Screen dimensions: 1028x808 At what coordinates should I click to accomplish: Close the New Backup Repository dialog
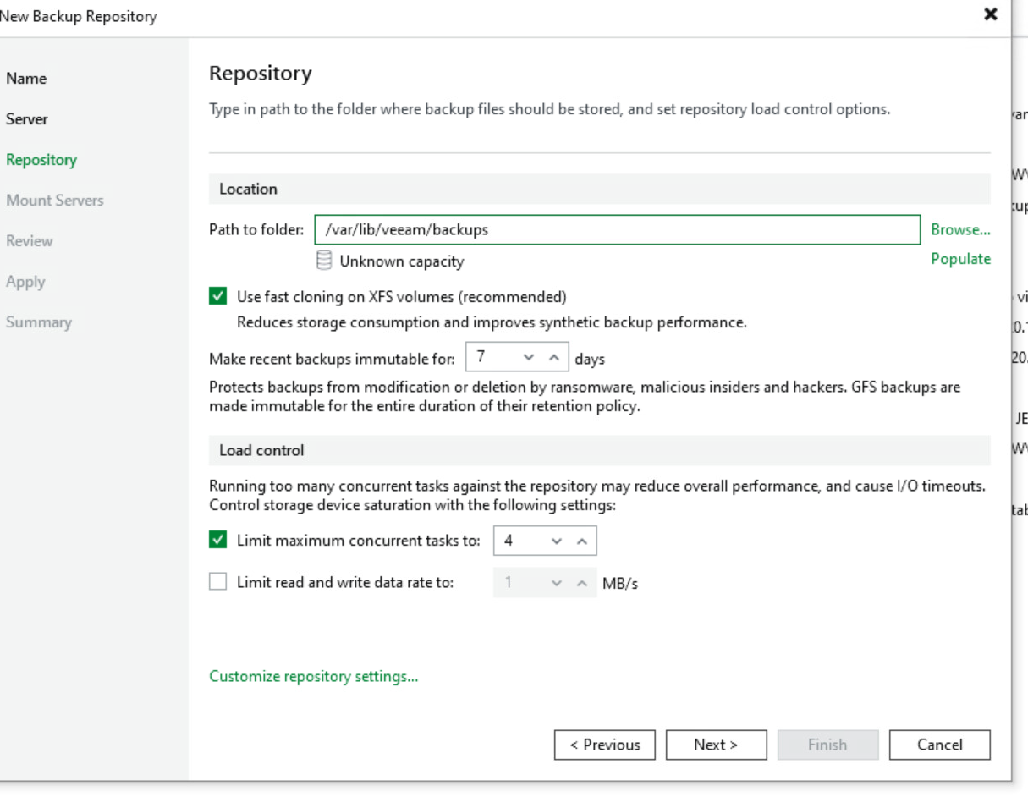990,15
